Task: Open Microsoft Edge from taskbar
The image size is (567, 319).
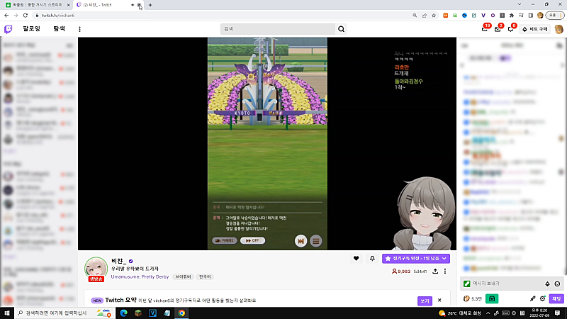Action: coord(123,313)
